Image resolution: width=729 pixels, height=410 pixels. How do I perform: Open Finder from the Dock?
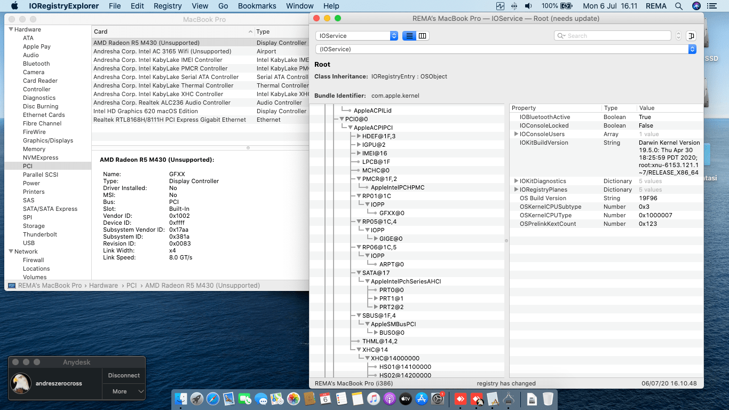coord(181,399)
